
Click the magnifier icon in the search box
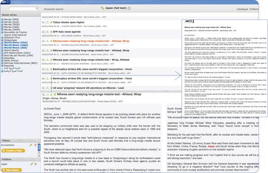37,9
